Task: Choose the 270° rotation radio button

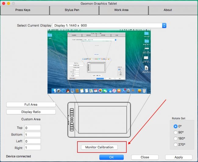Action: coord(175,145)
